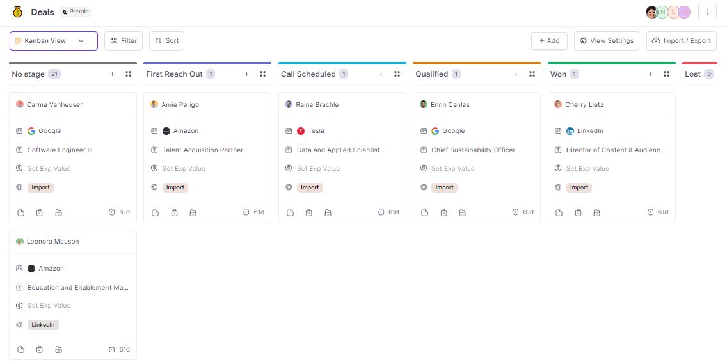Click Tesla company on Raina Brachle card
The height and width of the screenshot is (362, 727).
(x=310, y=131)
